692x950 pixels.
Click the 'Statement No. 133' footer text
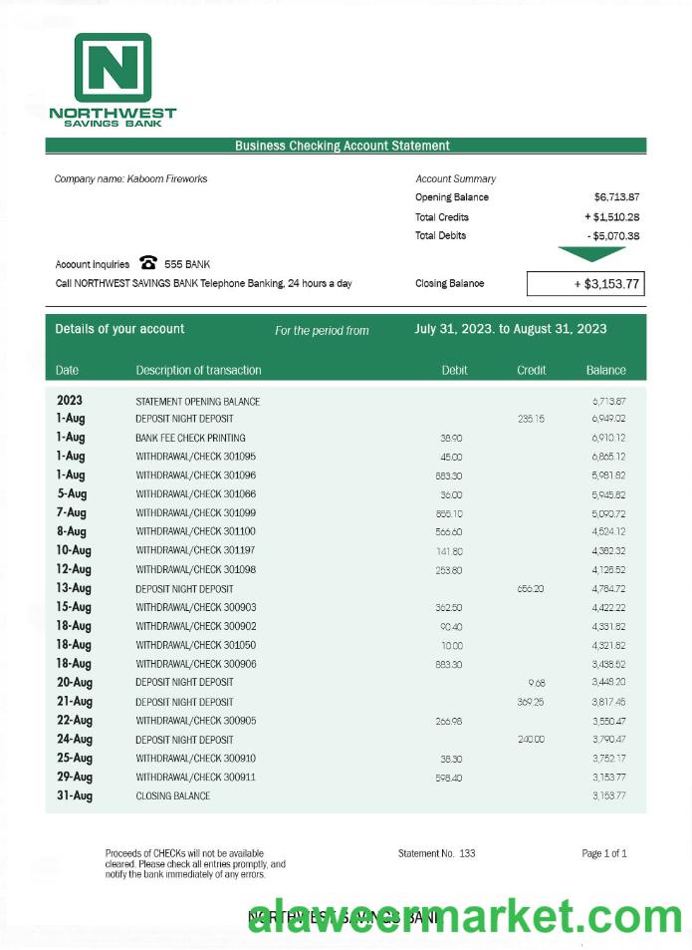[437, 853]
